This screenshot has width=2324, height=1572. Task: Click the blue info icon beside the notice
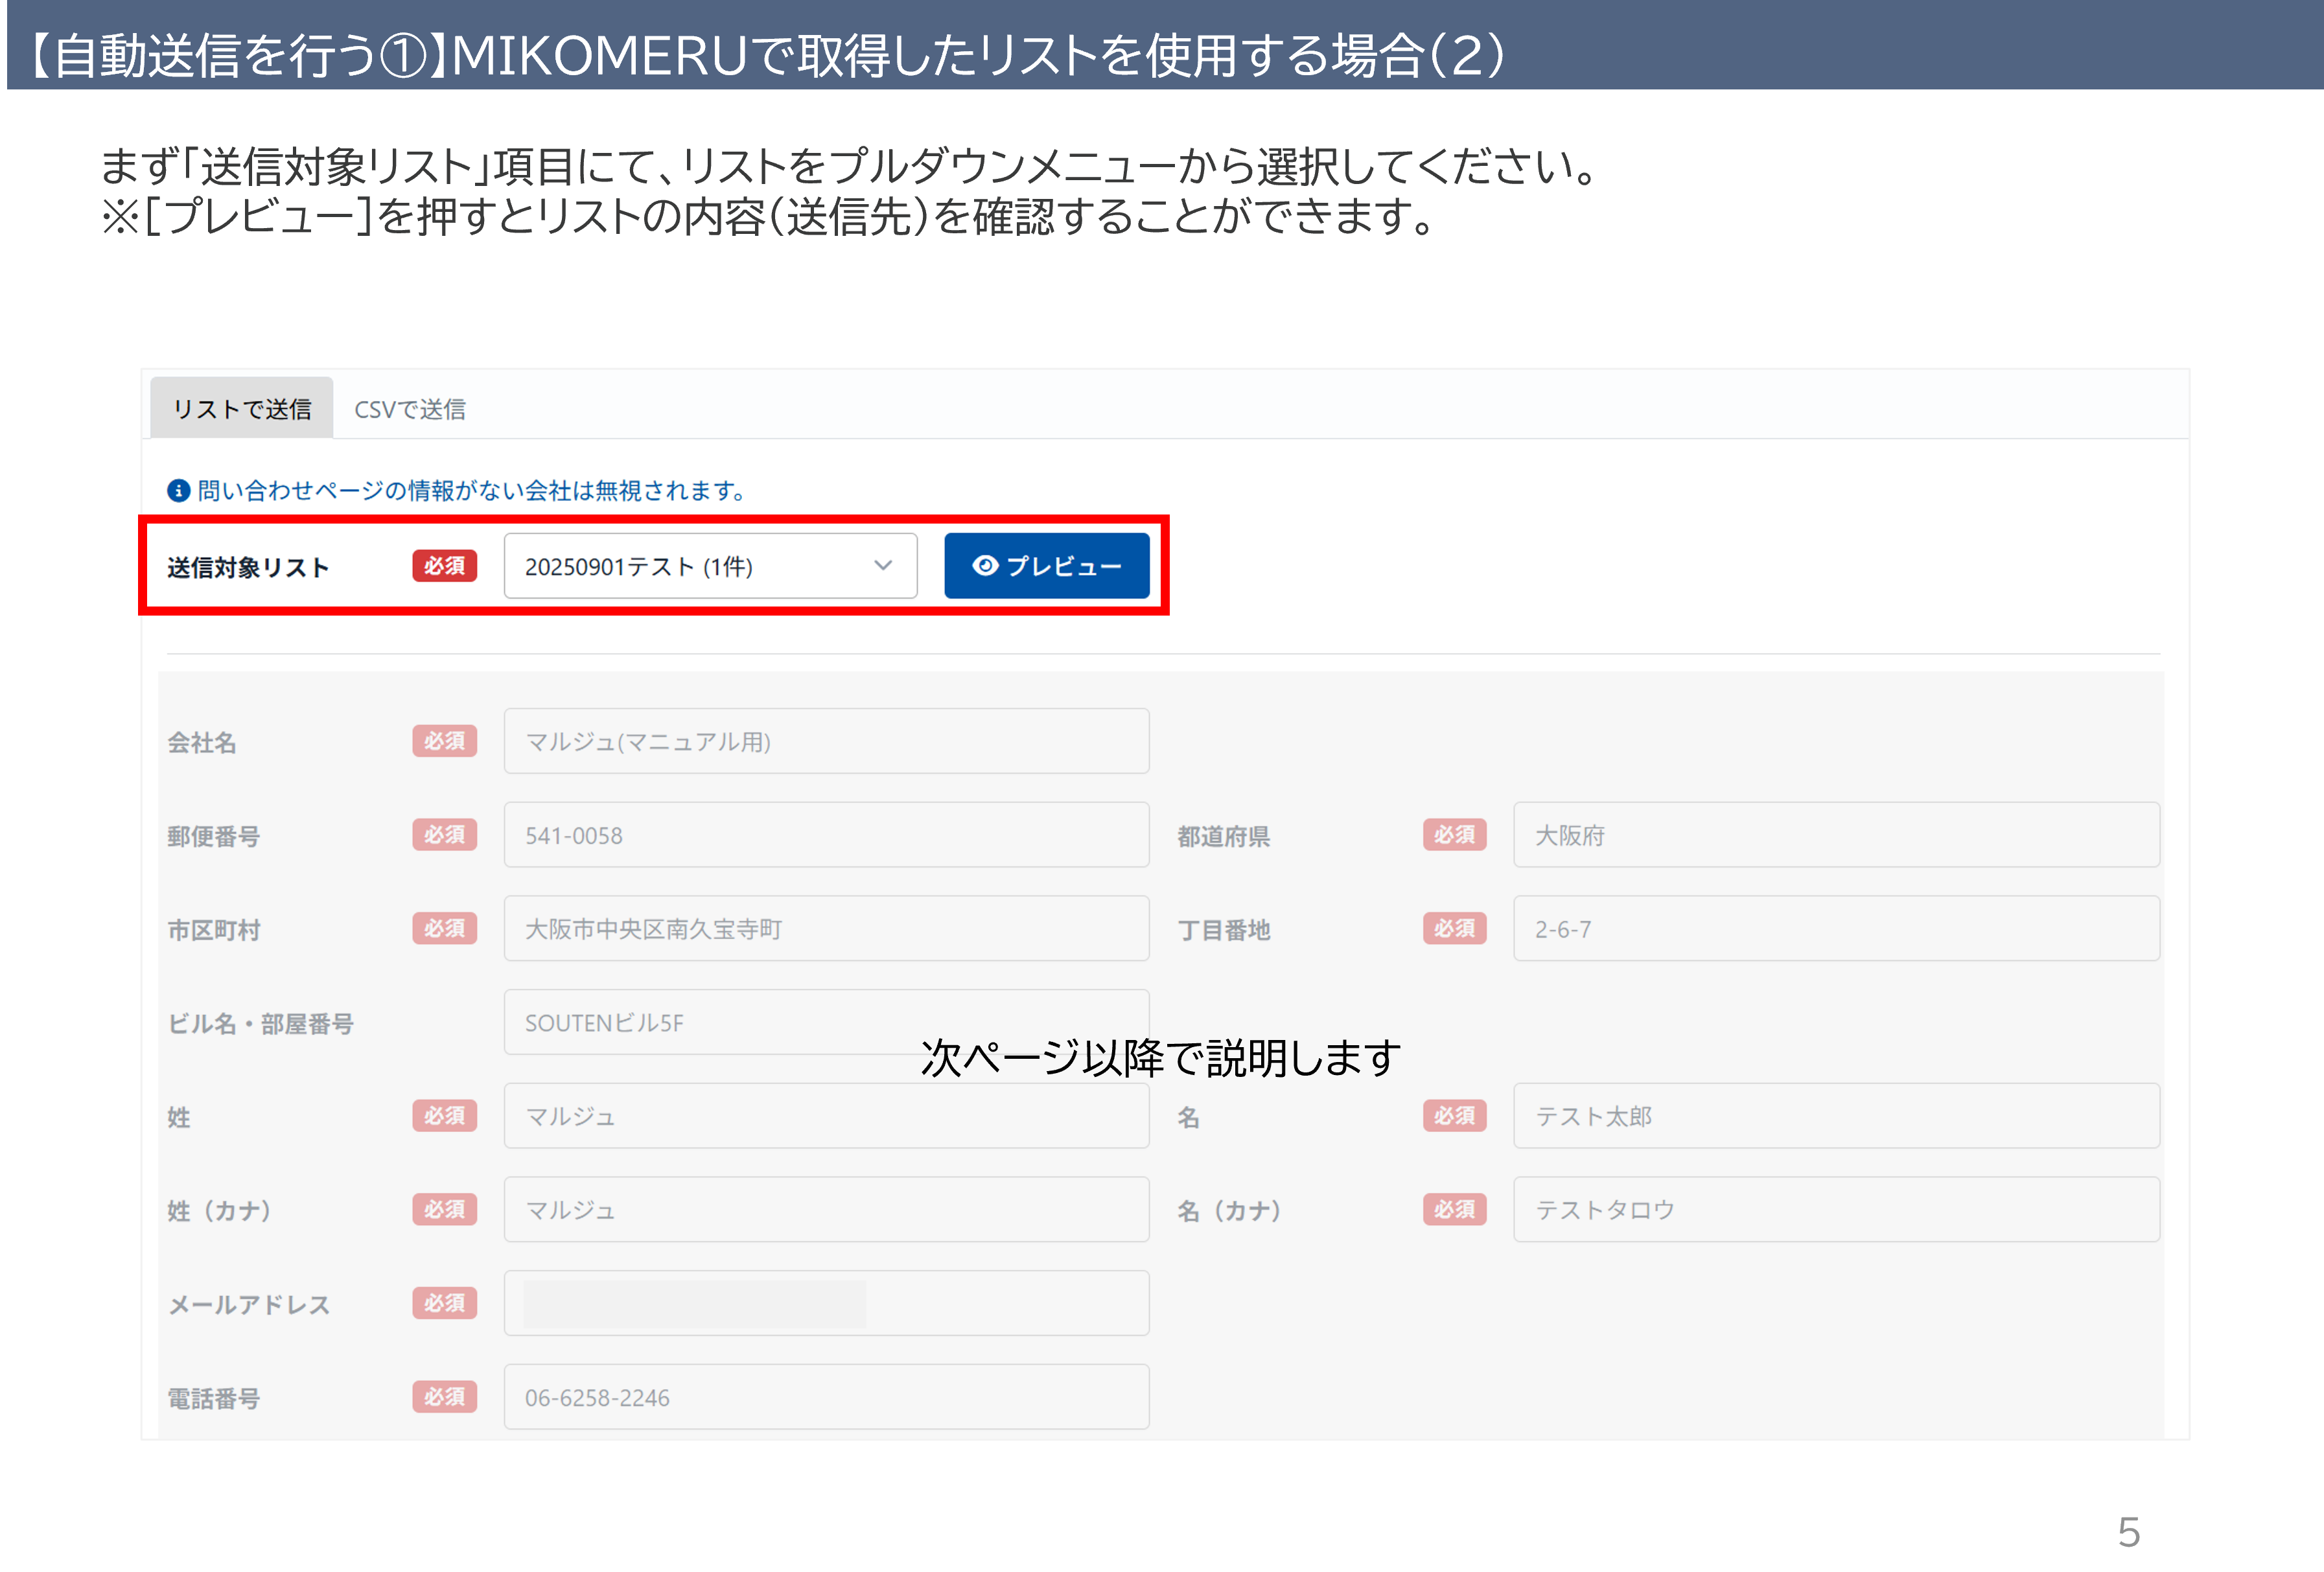pos(178,490)
